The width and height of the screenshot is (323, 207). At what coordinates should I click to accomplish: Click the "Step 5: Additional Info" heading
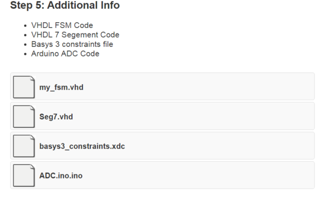[65, 5]
